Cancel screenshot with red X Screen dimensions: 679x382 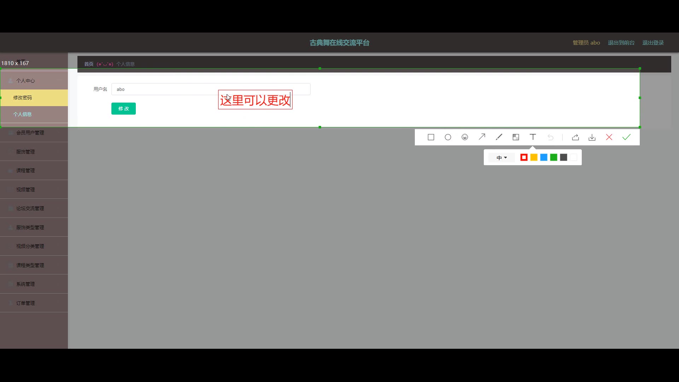(609, 137)
